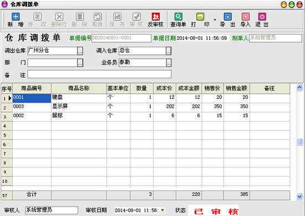Click the 审核人 field 系统管理员
This screenshot has width=305, height=216.
pyautogui.click(x=52, y=210)
